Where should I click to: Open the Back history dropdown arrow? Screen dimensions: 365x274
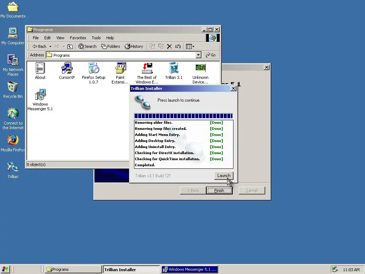point(50,46)
